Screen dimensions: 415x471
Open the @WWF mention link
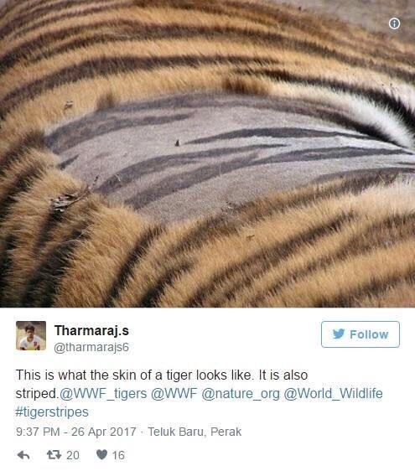(174, 393)
